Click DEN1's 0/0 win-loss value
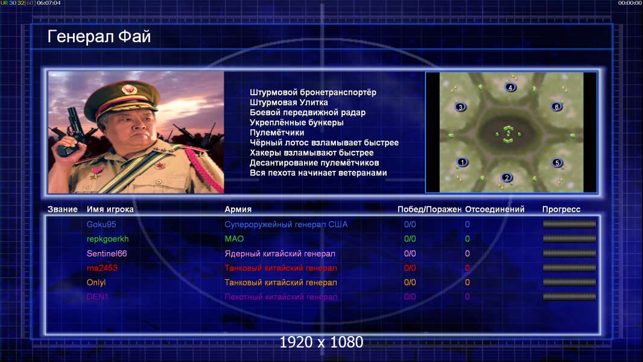643x362 pixels. (x=410, y=296)
